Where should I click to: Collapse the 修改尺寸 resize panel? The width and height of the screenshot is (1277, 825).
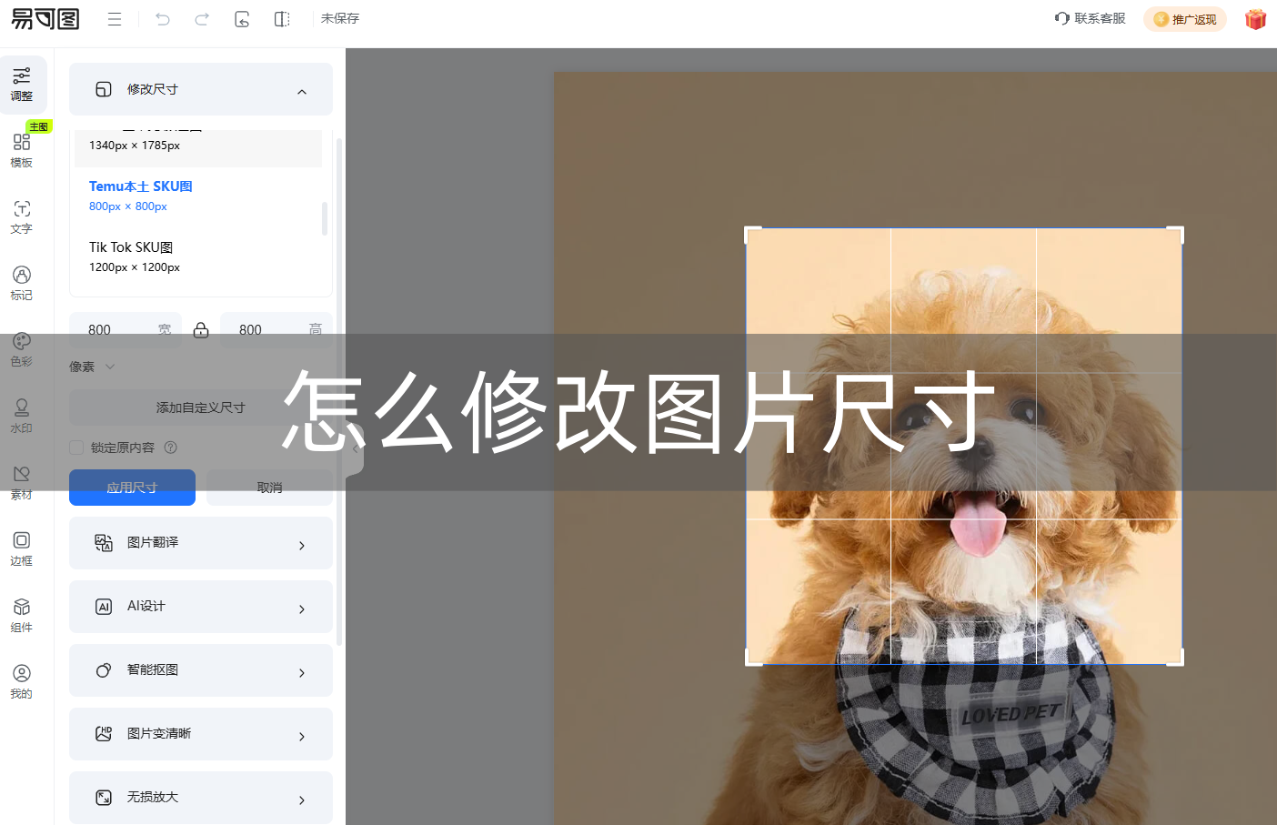302,91
